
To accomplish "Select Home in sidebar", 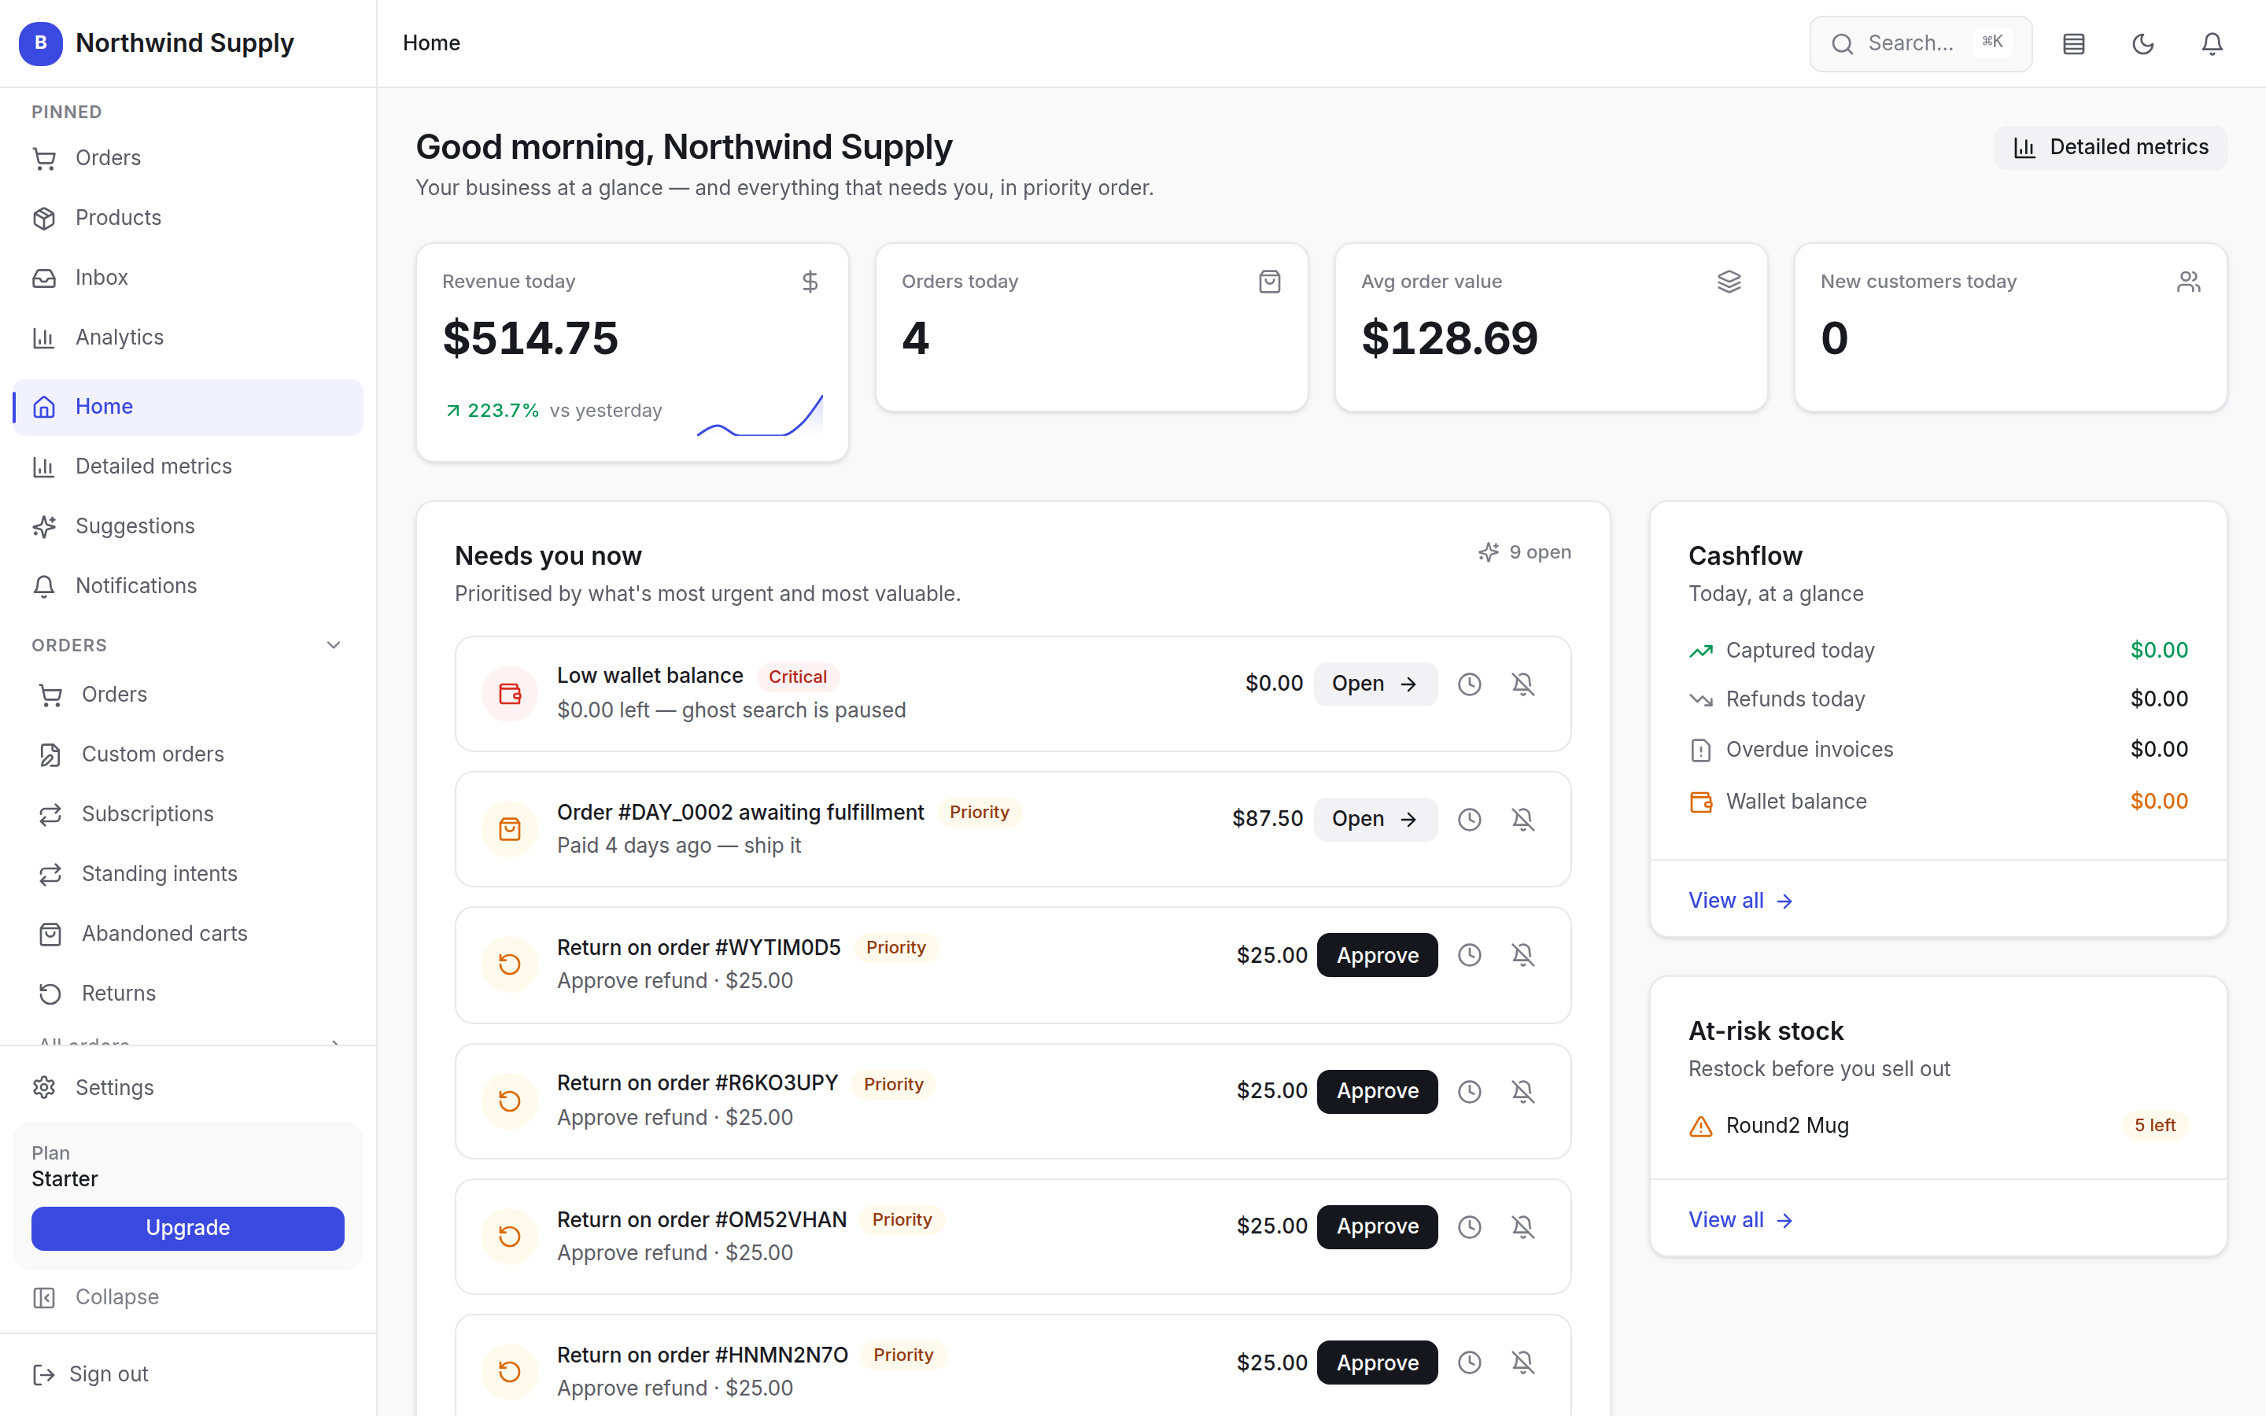I will pyautogui.click(x=187, y=407).
